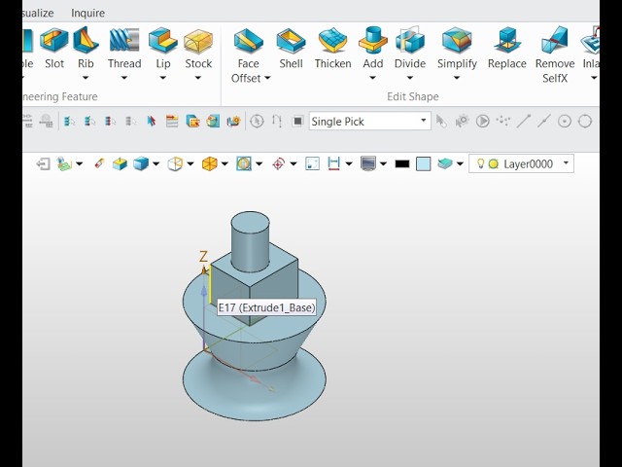This screenshot has height=467, width=622.
Task: Select the wireframe cube display icon
Action: [x=175, y=163]
